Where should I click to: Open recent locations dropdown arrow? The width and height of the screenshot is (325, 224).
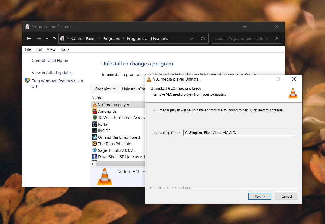pyautogui.click(x=47, y=39)
